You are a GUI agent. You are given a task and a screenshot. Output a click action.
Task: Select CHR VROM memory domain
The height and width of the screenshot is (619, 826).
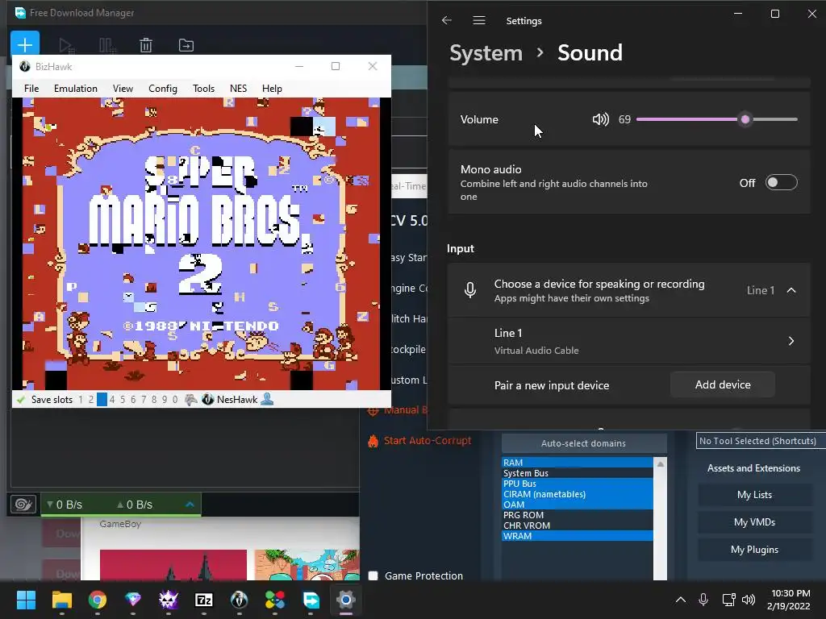click(577, 526)
